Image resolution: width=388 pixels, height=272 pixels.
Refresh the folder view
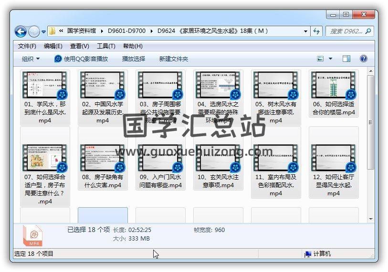click(x=316, y=31)
